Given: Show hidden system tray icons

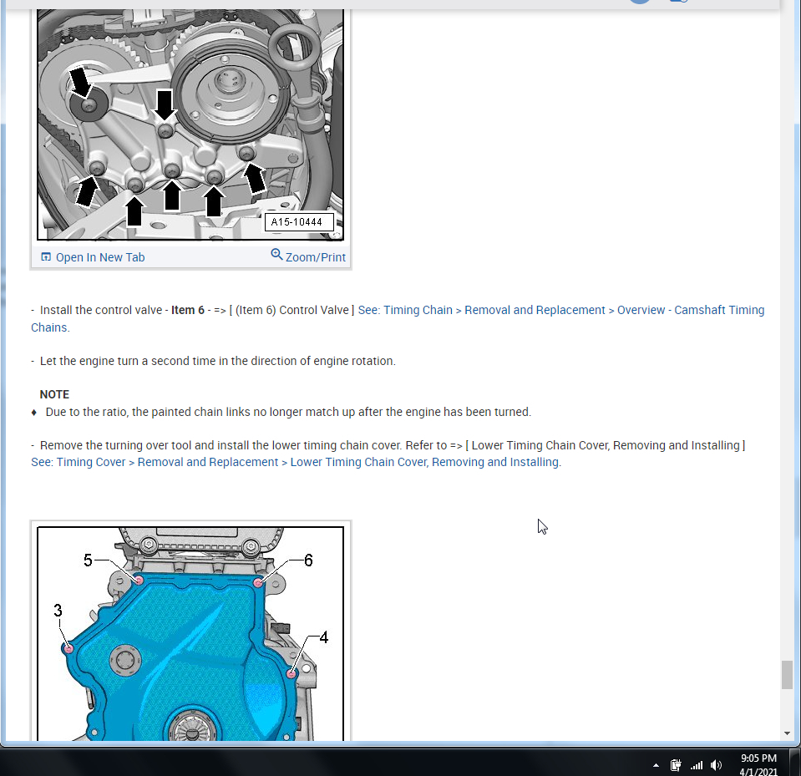Looking at the screenshot, I should pos(656,765).
